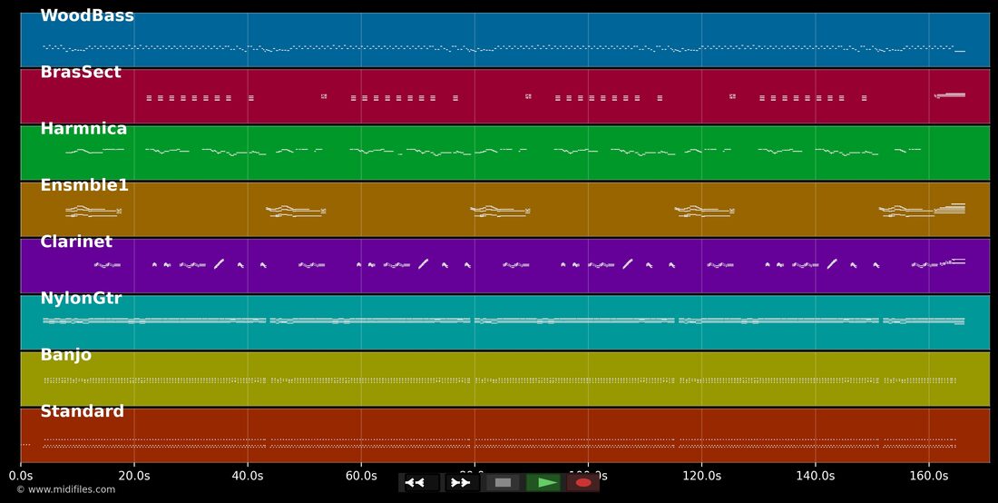Click the 120.0s timeline marker

click(702, 476)
